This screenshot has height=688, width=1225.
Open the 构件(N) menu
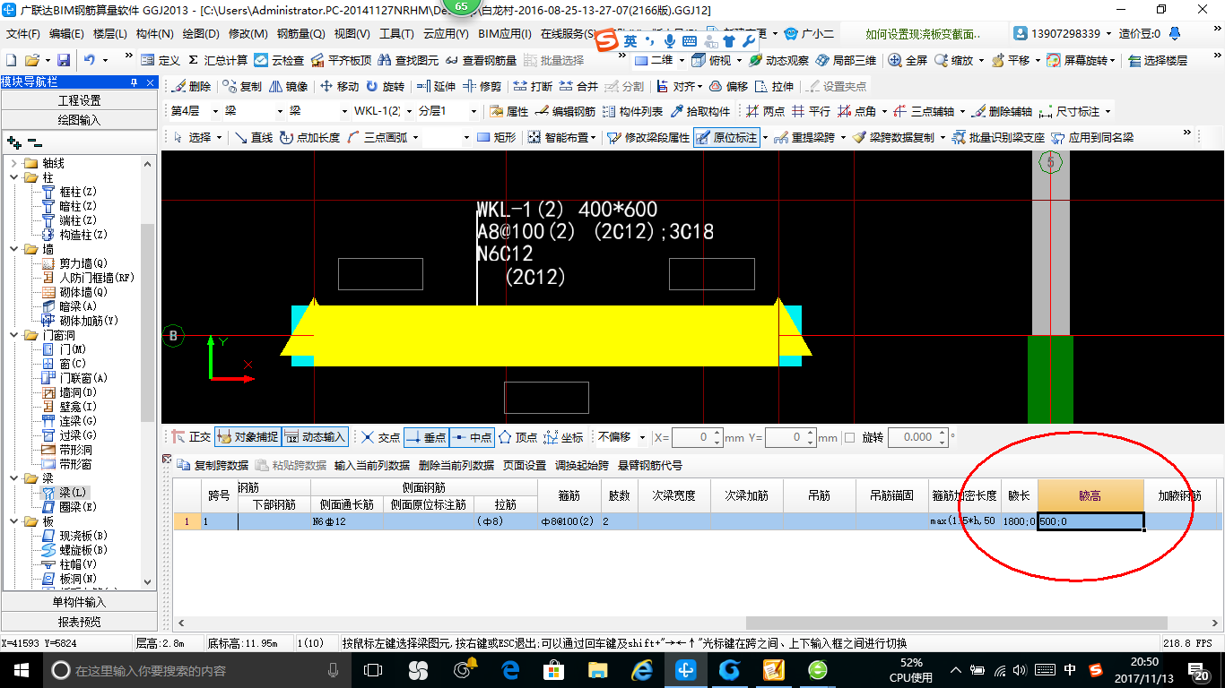click(x=154, y=34)
